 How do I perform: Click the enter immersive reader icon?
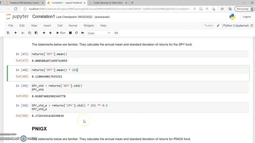(201, 9)
